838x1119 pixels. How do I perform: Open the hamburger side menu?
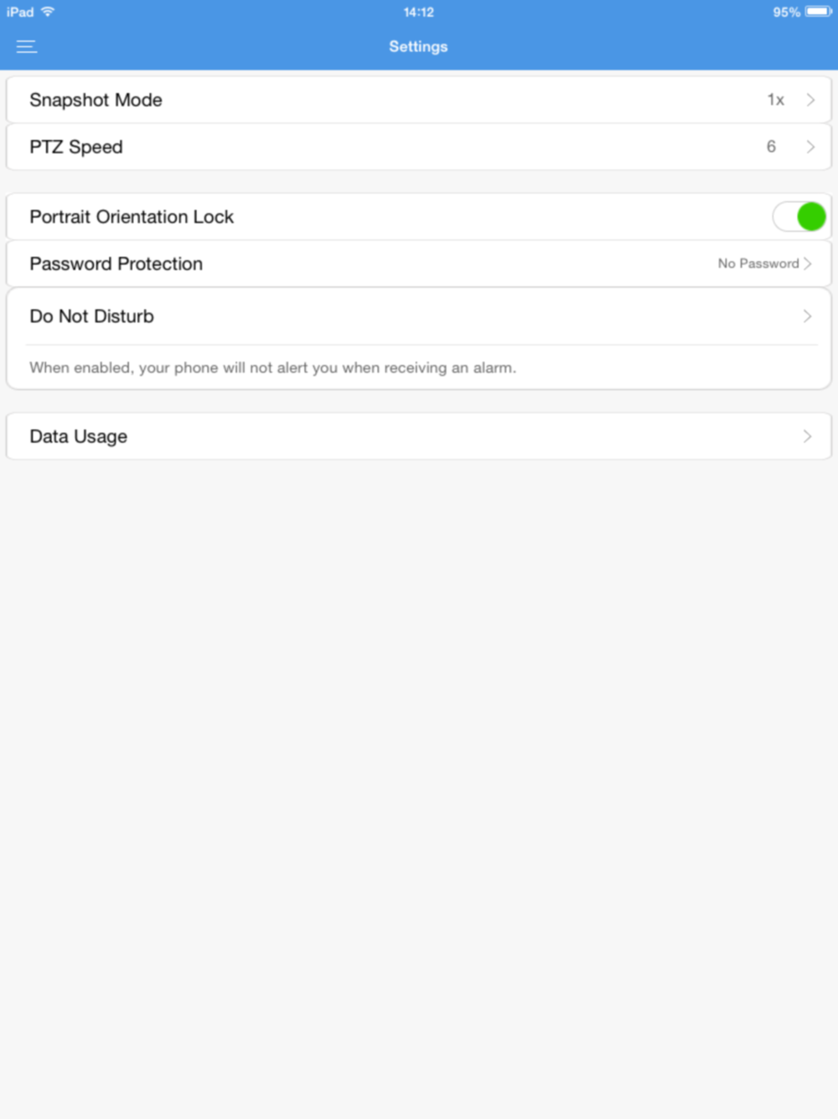click(x=27, y=47)
